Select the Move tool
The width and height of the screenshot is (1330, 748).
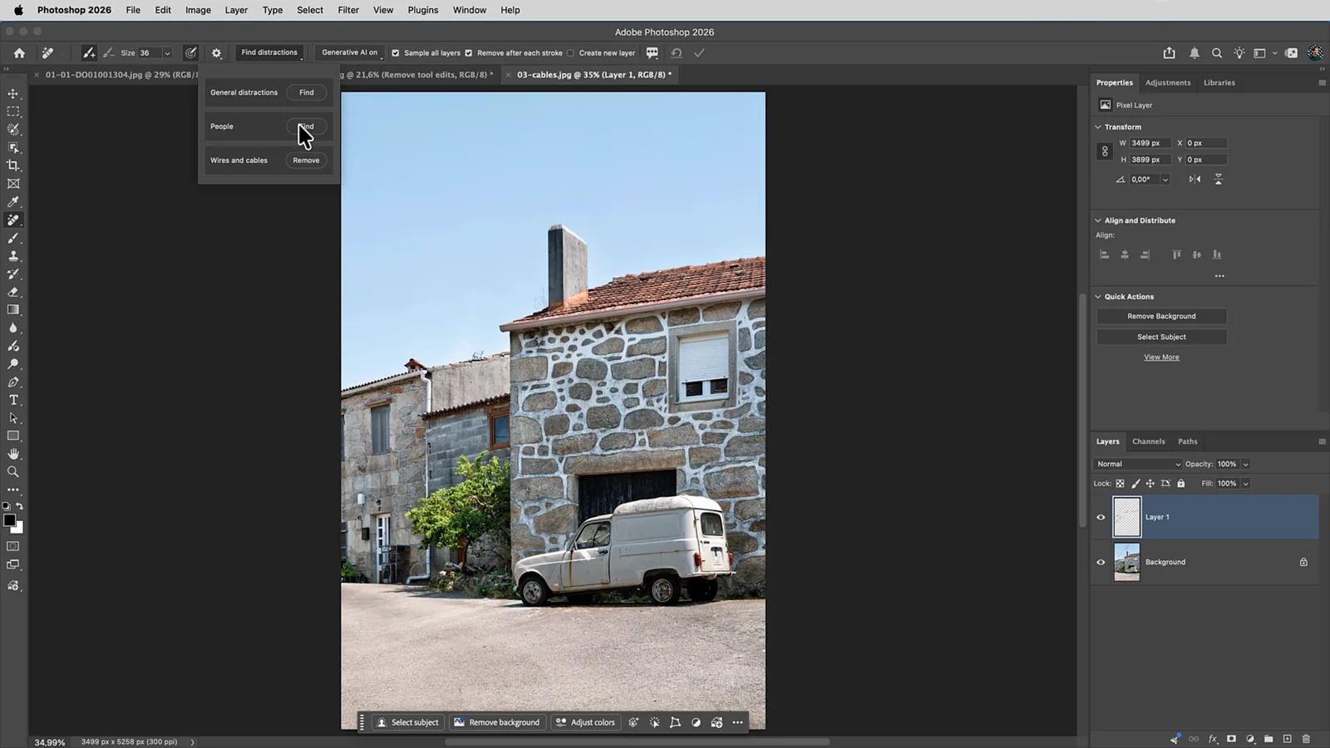[13, 93]
